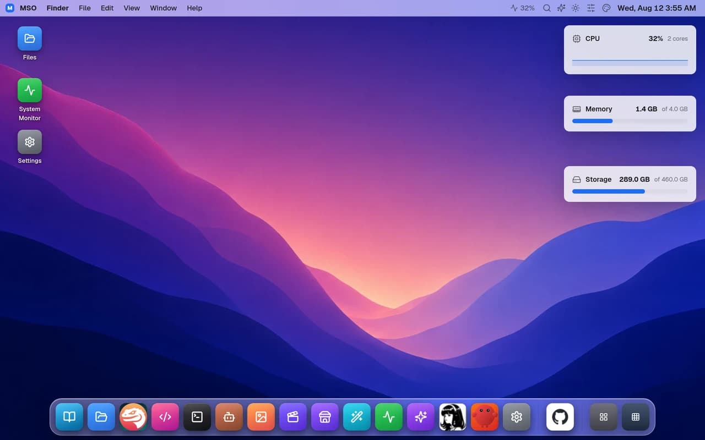Click the CPU widget processor icon

(577, 38)
